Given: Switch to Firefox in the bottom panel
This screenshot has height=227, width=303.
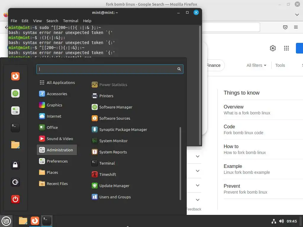Looking at the screenshot, I should click(35, 221).
